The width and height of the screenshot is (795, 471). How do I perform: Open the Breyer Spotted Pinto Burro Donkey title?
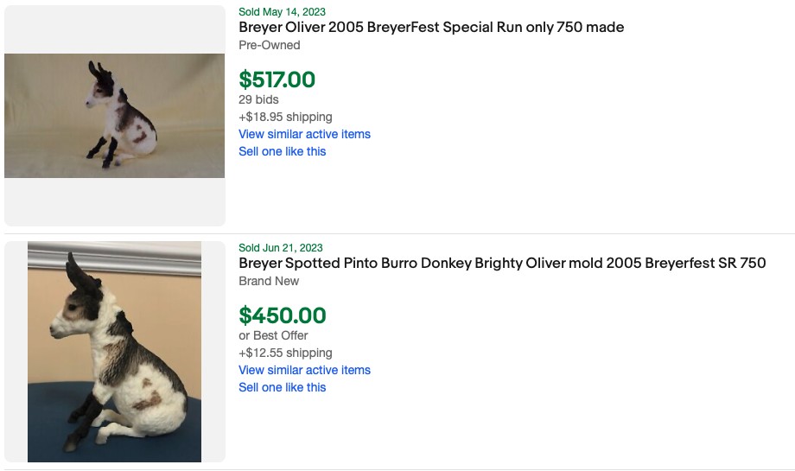tap(502, 264)
